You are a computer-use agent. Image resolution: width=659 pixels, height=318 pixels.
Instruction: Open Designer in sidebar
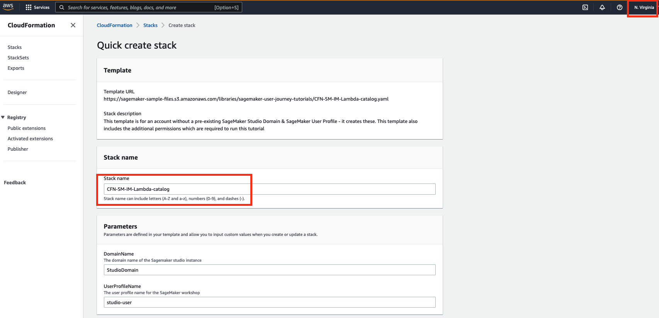point(17,93)
